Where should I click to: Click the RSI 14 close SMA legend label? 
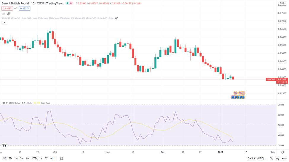13,103
